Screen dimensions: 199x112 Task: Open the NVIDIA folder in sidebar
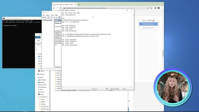point(42,102)
